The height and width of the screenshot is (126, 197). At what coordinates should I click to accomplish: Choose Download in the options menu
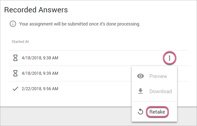160,91
